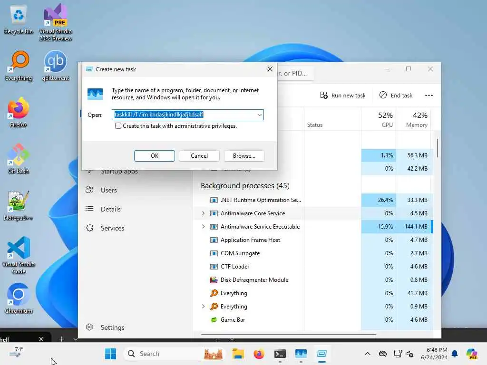This screenshot has height=365, width=487.
Task: Show hidden system tray icons
Action: coord(368,354)
